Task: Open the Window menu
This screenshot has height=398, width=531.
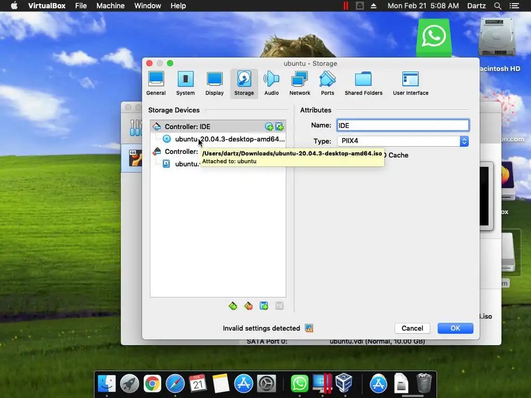Action: coord(148,6)
